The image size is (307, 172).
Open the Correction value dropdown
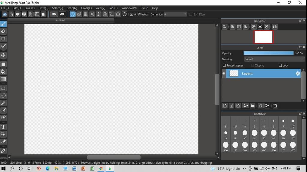tap(175, 14)
